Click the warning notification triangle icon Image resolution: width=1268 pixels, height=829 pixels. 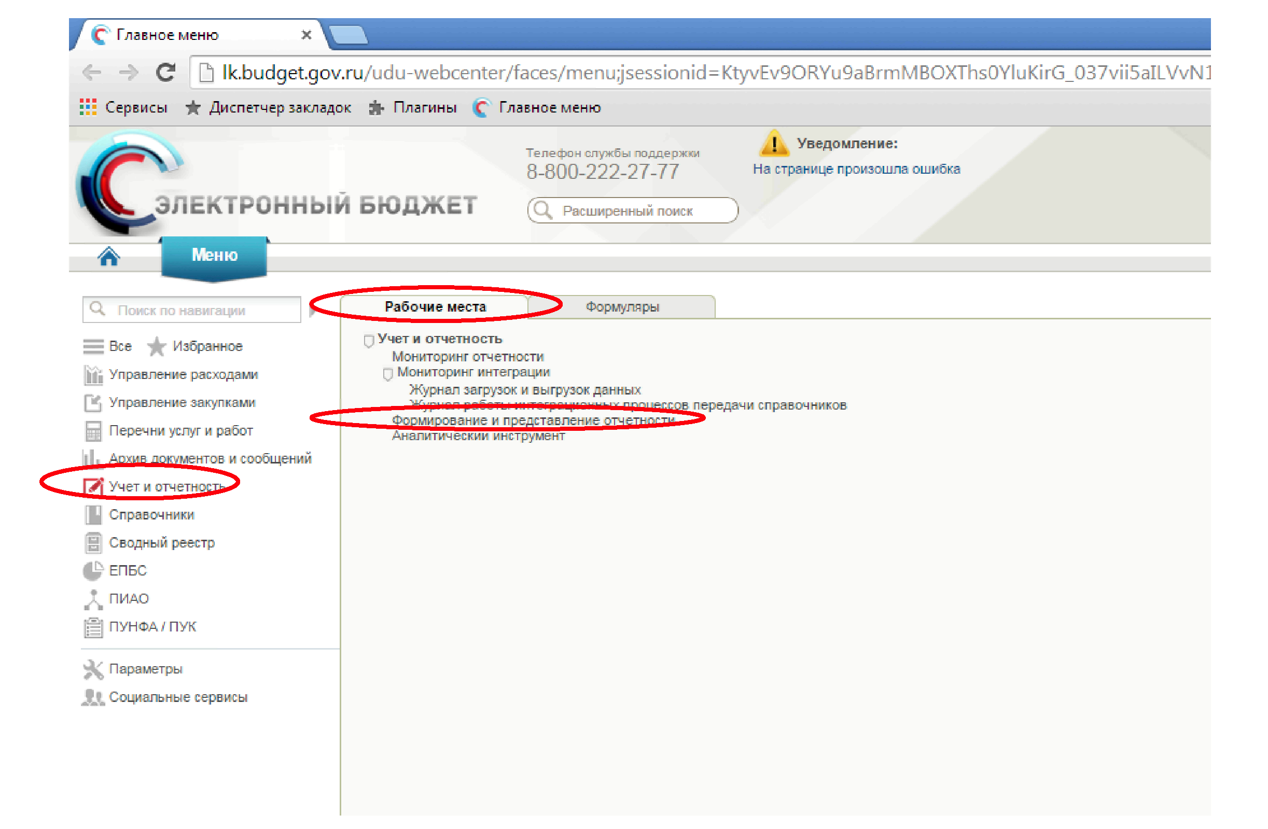coord(774,143)
